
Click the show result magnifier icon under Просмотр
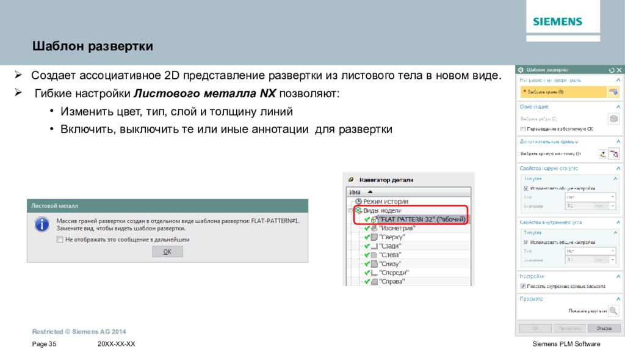613,310
